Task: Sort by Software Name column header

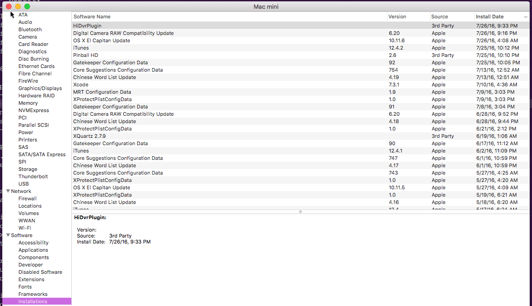Action: (92, 17)
